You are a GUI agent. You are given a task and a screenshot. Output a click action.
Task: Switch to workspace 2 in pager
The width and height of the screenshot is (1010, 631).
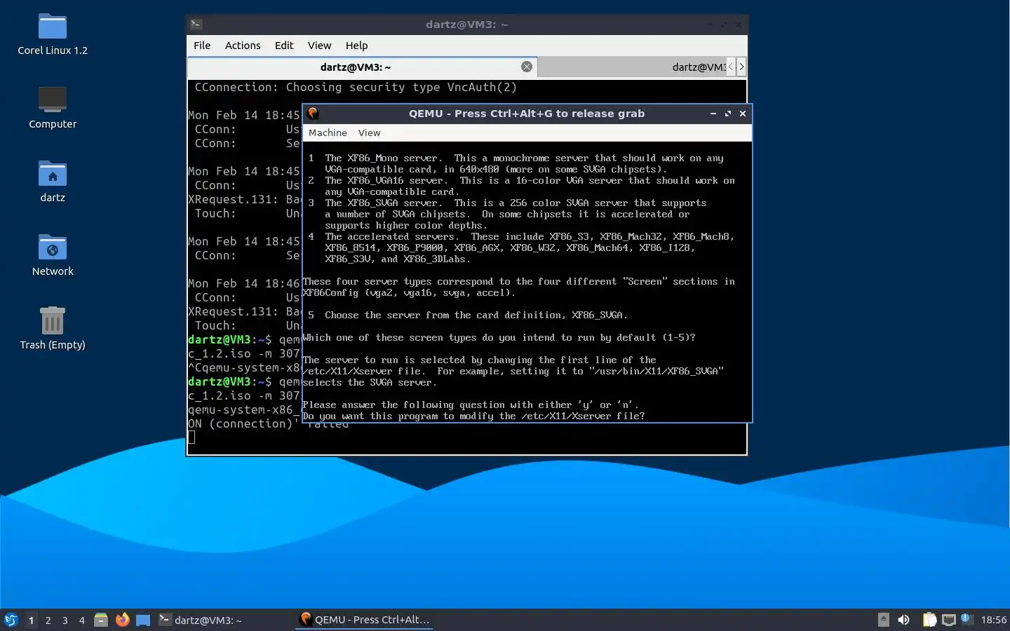pyautogui.click(x=48, y=620)
